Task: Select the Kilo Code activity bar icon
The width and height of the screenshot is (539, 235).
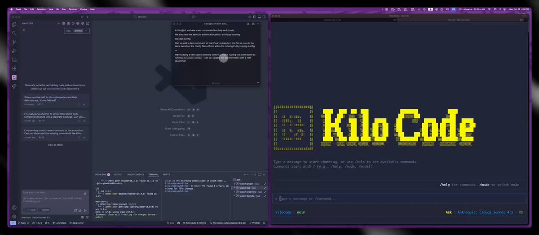Action: tap(14, 77)
